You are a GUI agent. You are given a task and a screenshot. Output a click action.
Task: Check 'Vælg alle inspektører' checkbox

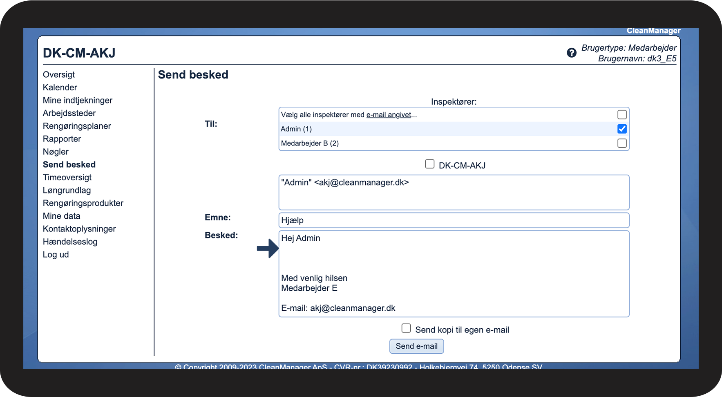tap(622, 114)
